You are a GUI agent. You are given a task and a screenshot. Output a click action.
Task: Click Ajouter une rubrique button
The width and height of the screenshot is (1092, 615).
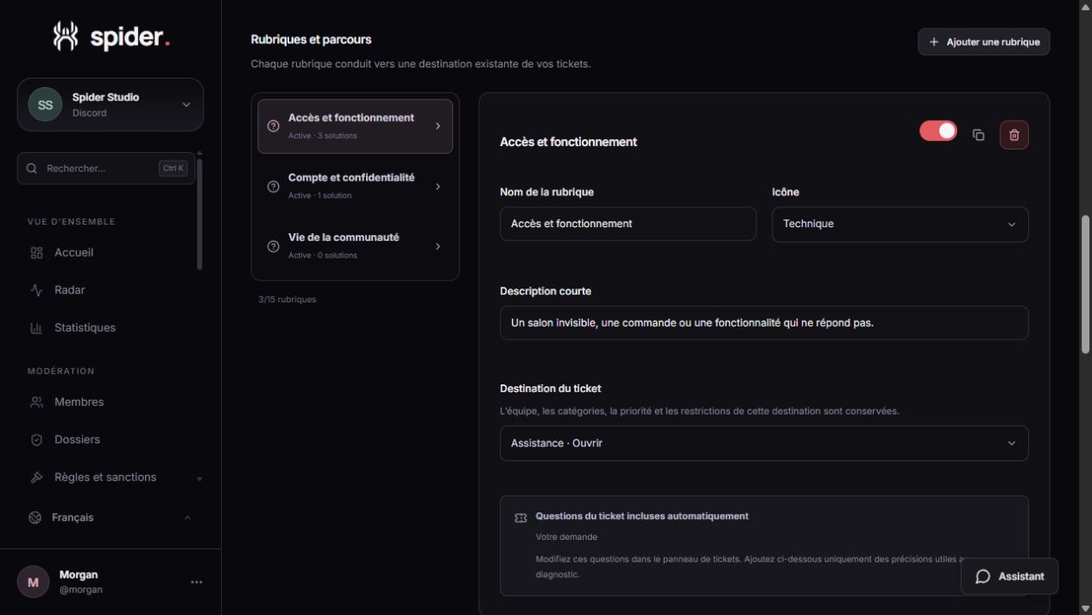coord(984,41)
